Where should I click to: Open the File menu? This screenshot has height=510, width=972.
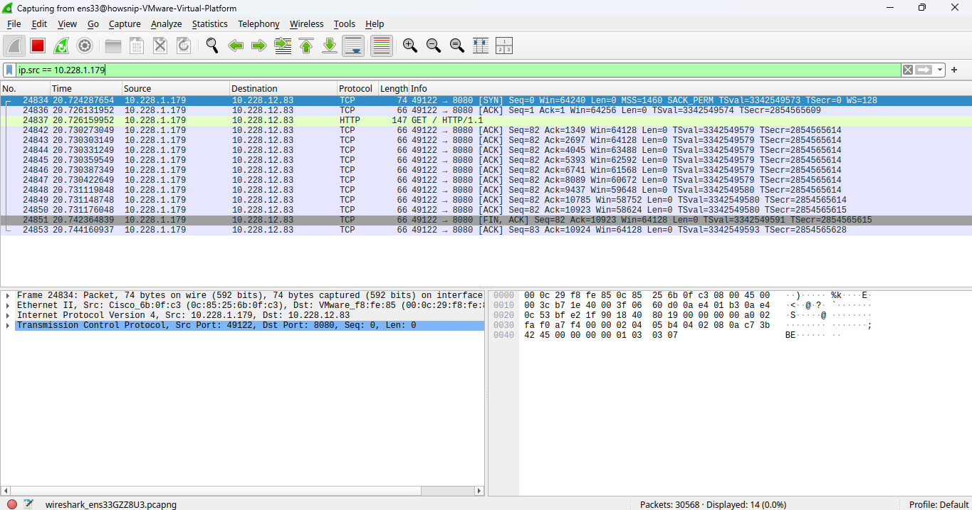[x=14, y=24]
